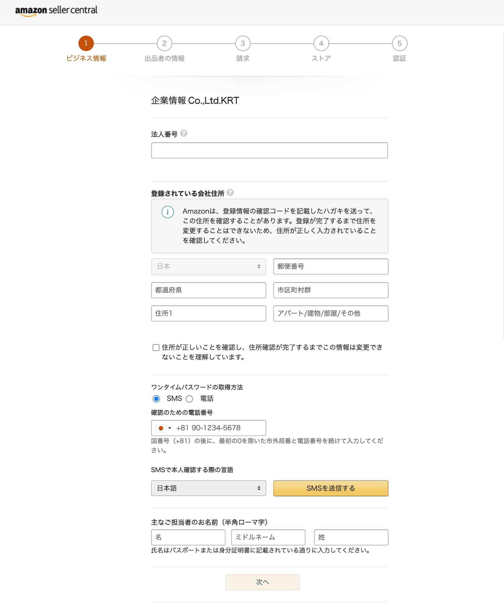Click the step 3 請求 circle
This screenshot has width=504, height=614.
point(243,43)
